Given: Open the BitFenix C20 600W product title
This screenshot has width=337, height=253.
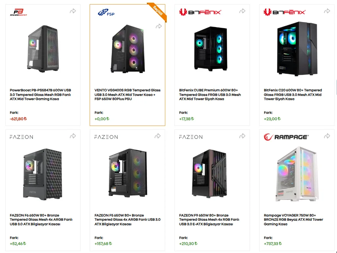Looking at the screenshot, I should click(293, 94).
